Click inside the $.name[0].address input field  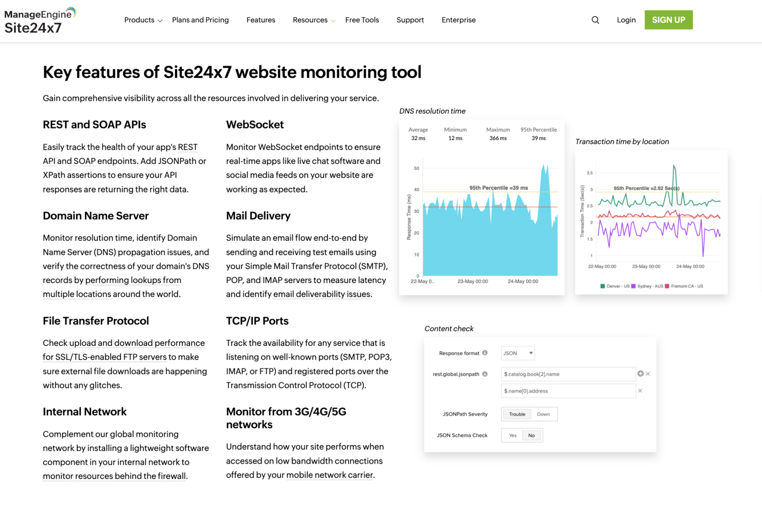pos(566,391)
